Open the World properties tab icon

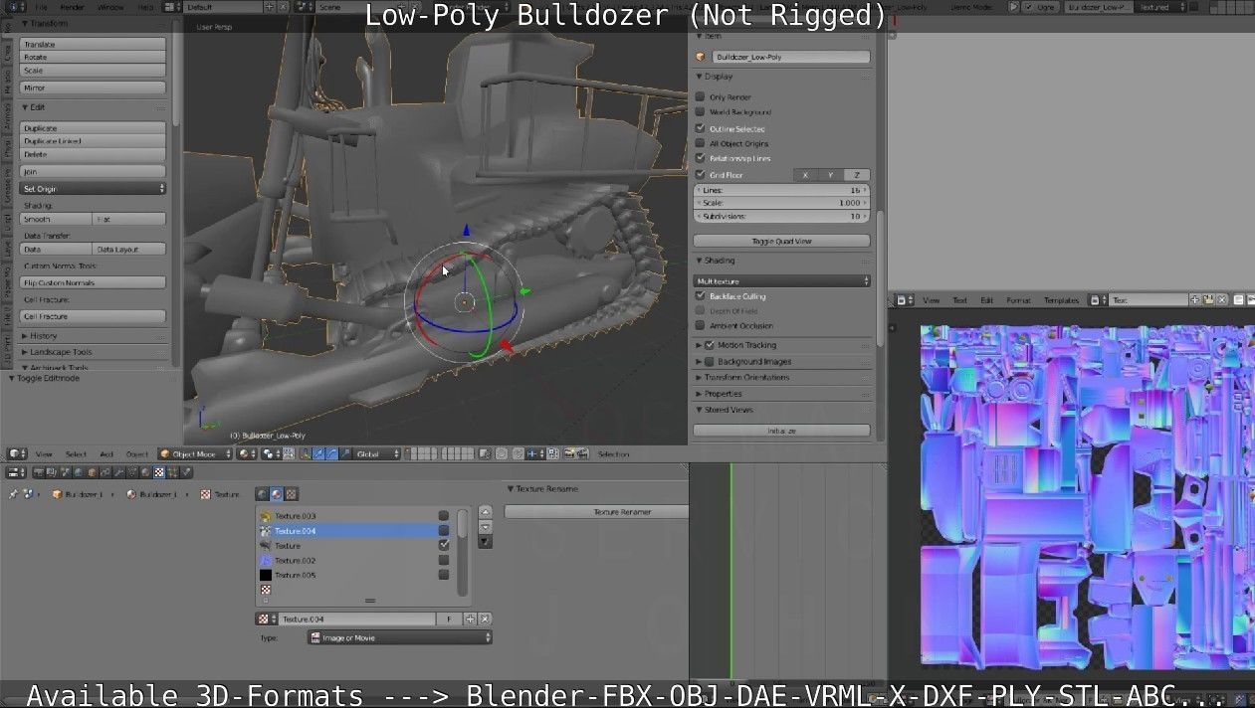point(78,472)
